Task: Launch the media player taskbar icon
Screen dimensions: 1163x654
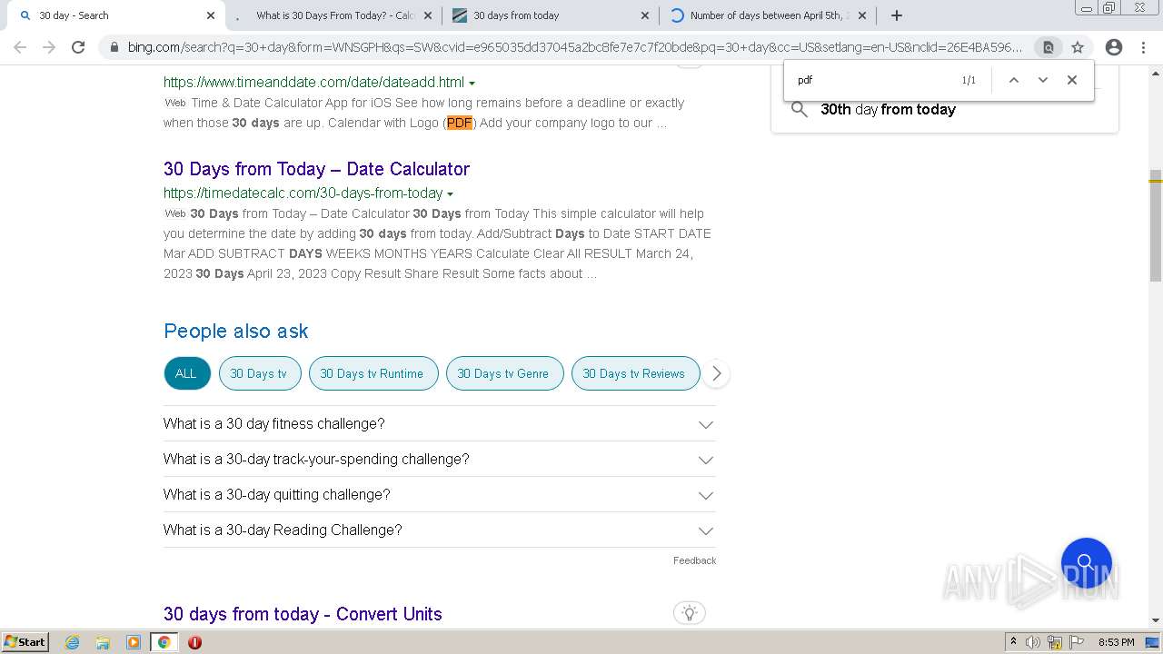Action: pos(134,642)
